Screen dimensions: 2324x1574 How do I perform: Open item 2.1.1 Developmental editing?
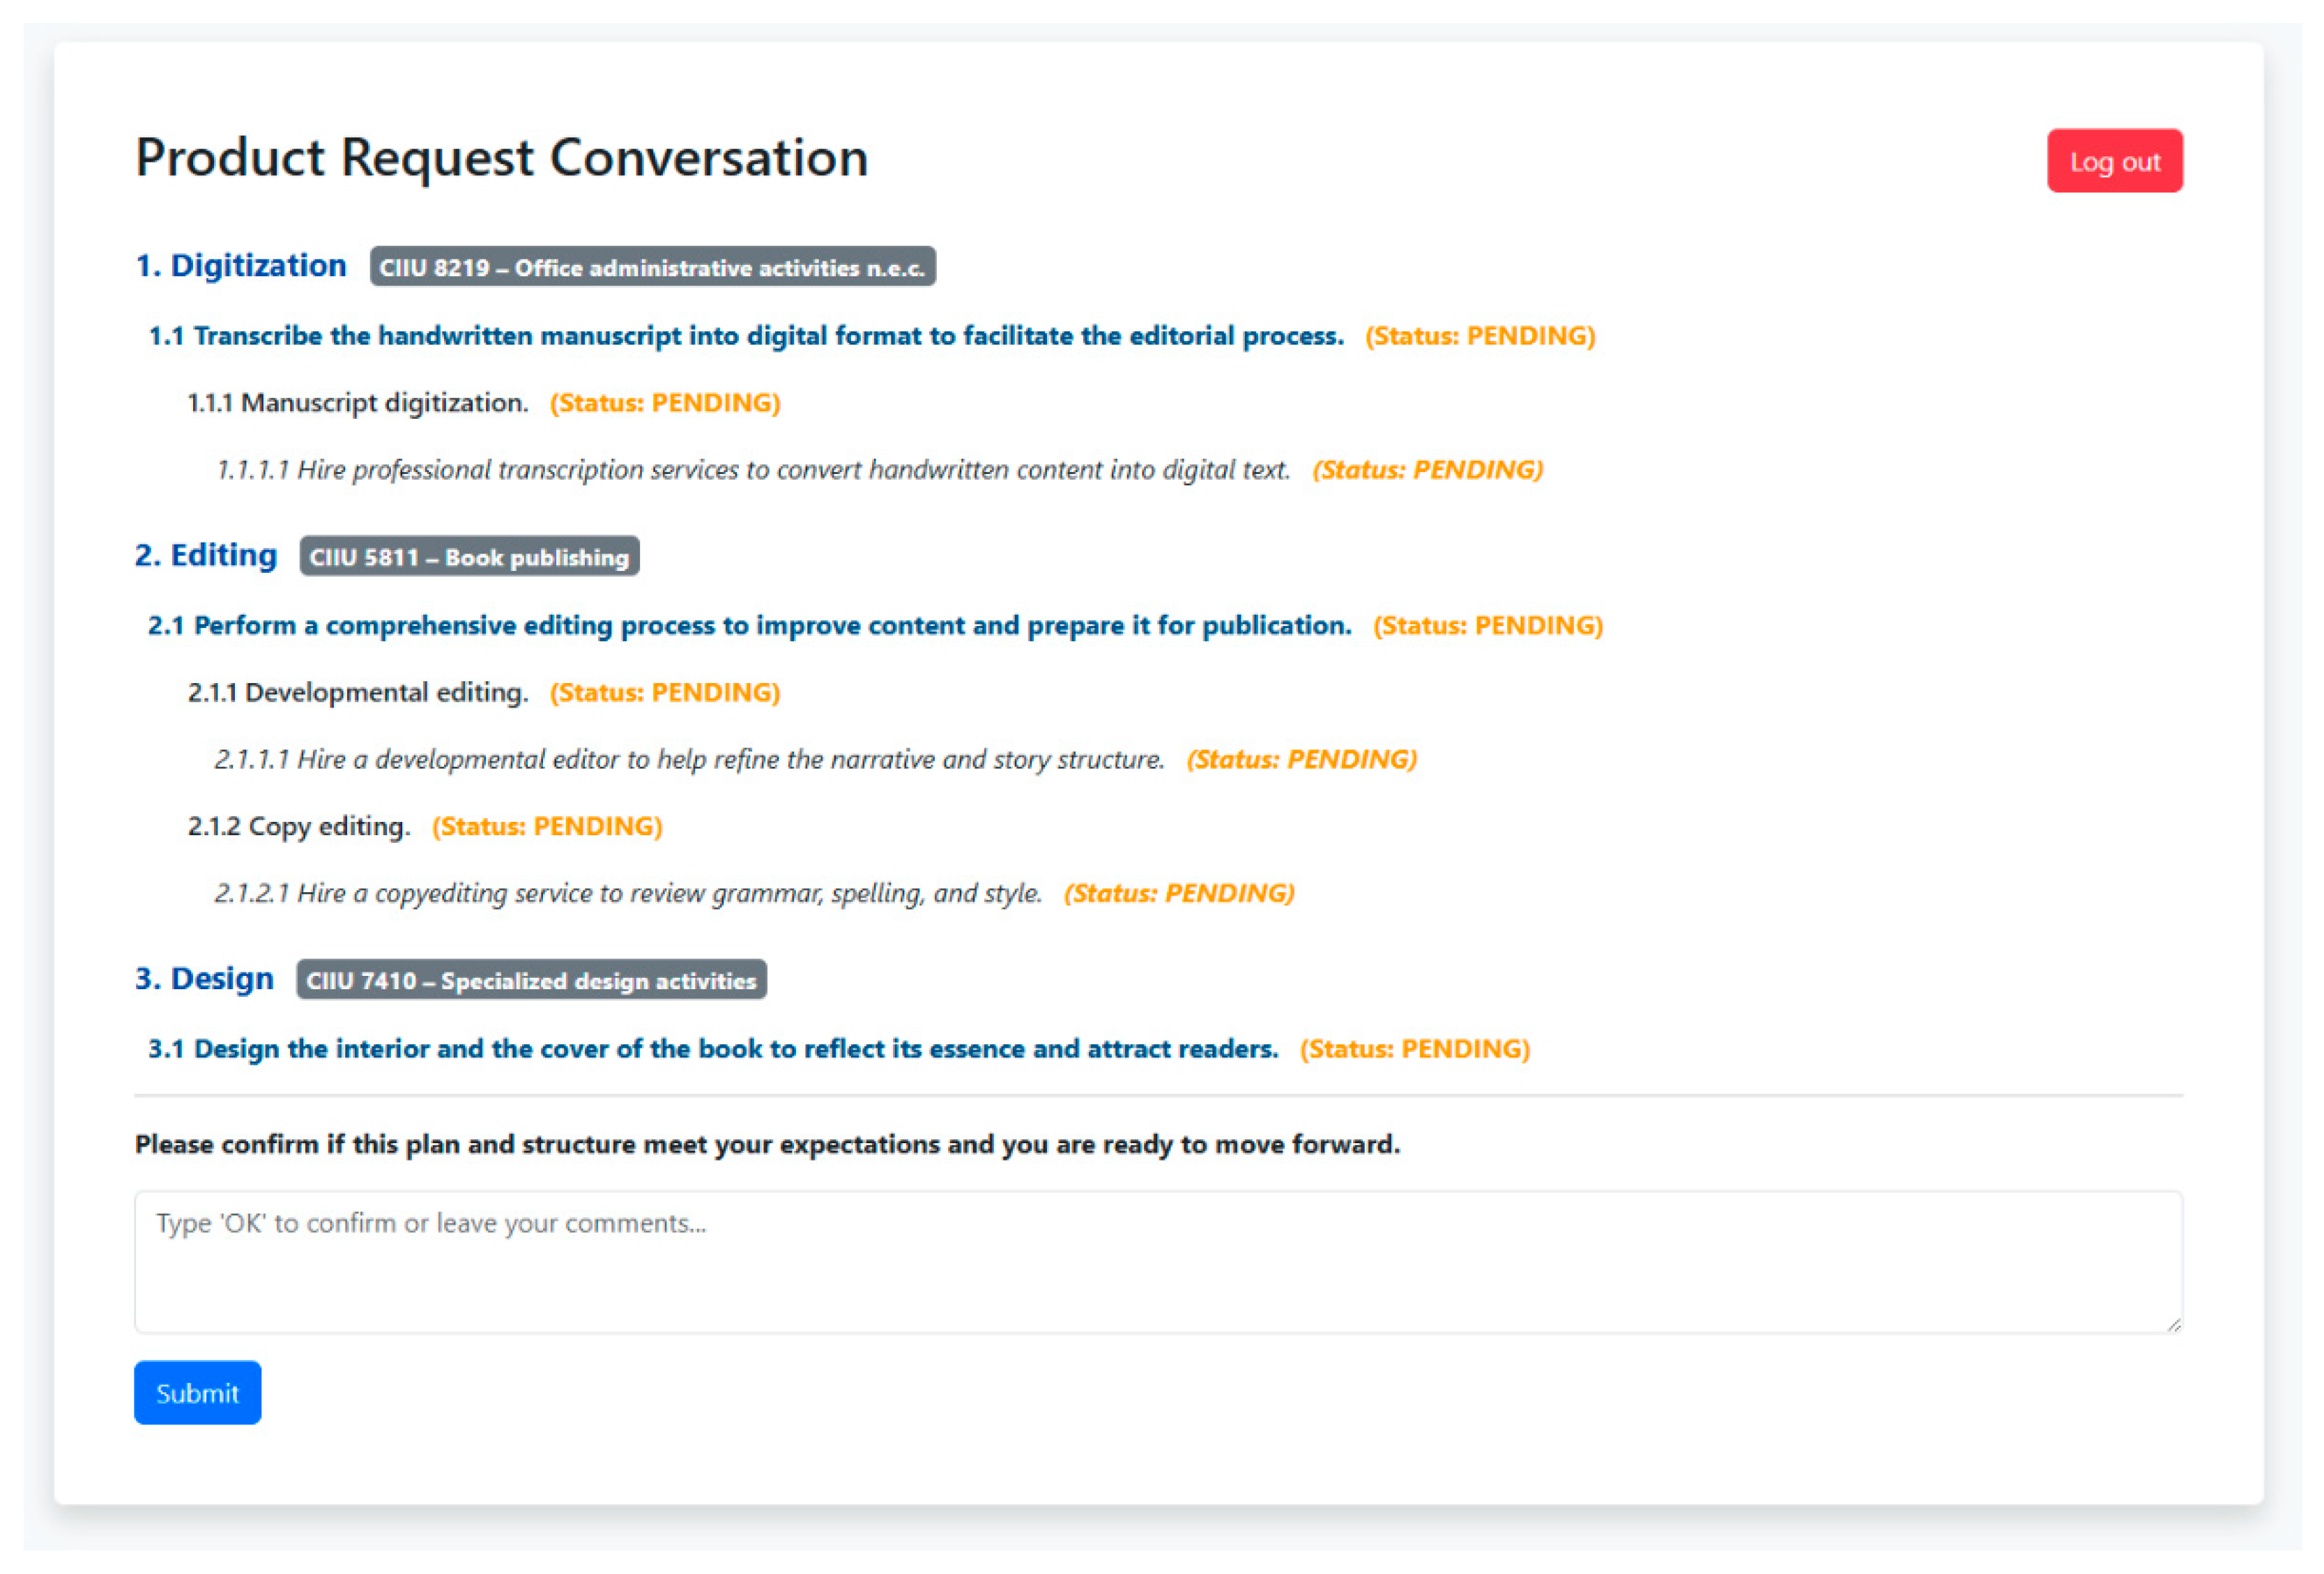pos(357,692)
